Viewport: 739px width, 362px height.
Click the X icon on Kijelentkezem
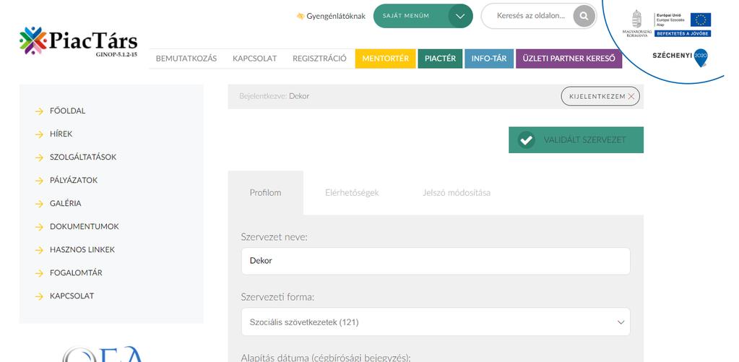tap(631, 96)
